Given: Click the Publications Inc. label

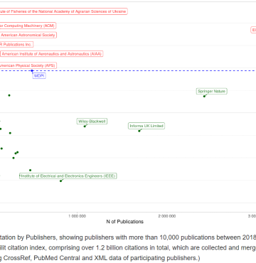Looking at the screenshot, I should tap(16, 44).
